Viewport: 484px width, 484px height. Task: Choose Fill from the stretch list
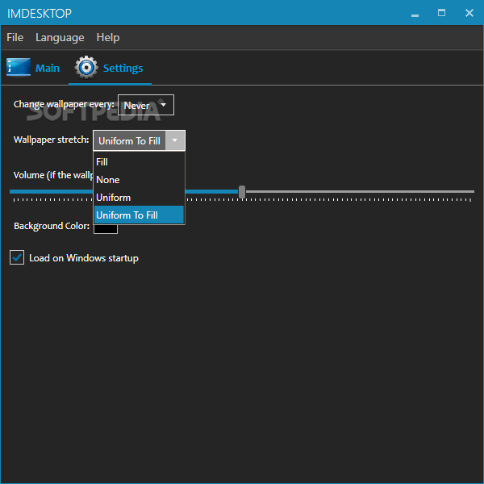click(x=139, y=162)
